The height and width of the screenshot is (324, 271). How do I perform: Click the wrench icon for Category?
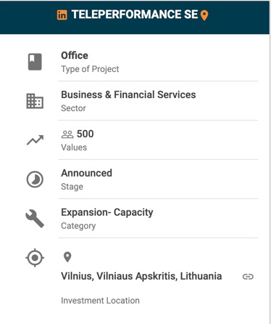(35, 219)
